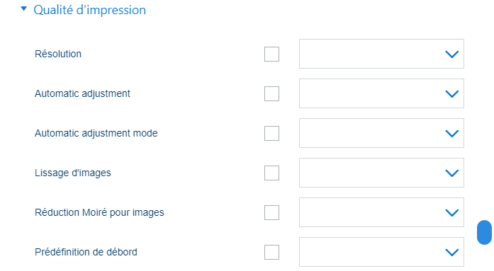Enable the Résolution checkbox
The width and height of the screenshot is (494, 271).
tap(271, 54)
